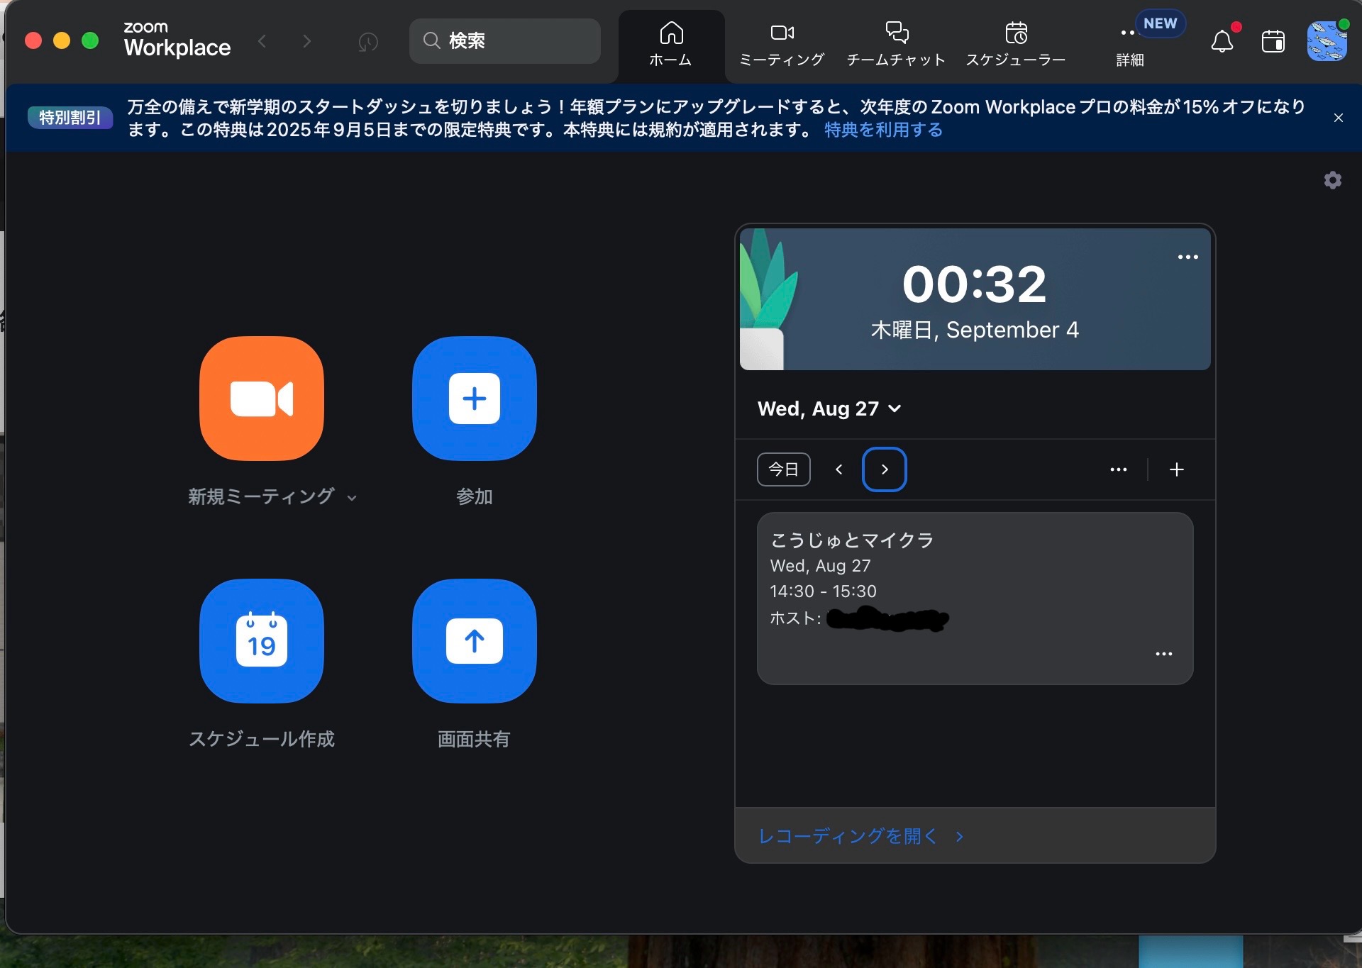Focus the 検索 search field
Image resolution: width=1362 pixels, height=968 pixels.
point(505,41)
